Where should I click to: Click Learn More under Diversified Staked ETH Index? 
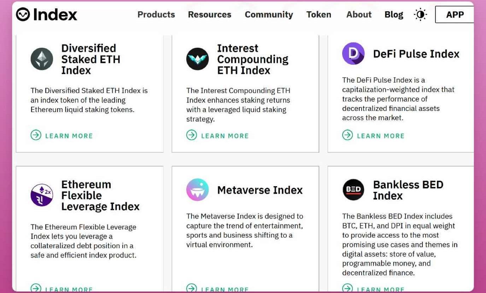[62, 135]
